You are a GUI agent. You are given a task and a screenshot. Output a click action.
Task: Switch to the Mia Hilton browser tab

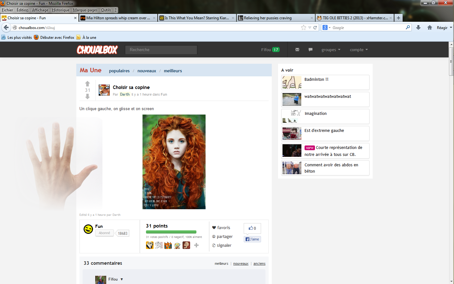118,18
